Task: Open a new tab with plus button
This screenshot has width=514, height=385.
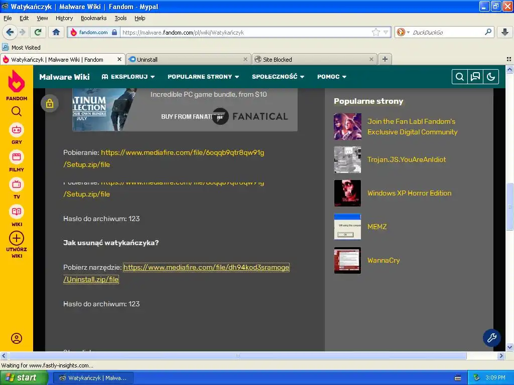Action: click(385, 59)
